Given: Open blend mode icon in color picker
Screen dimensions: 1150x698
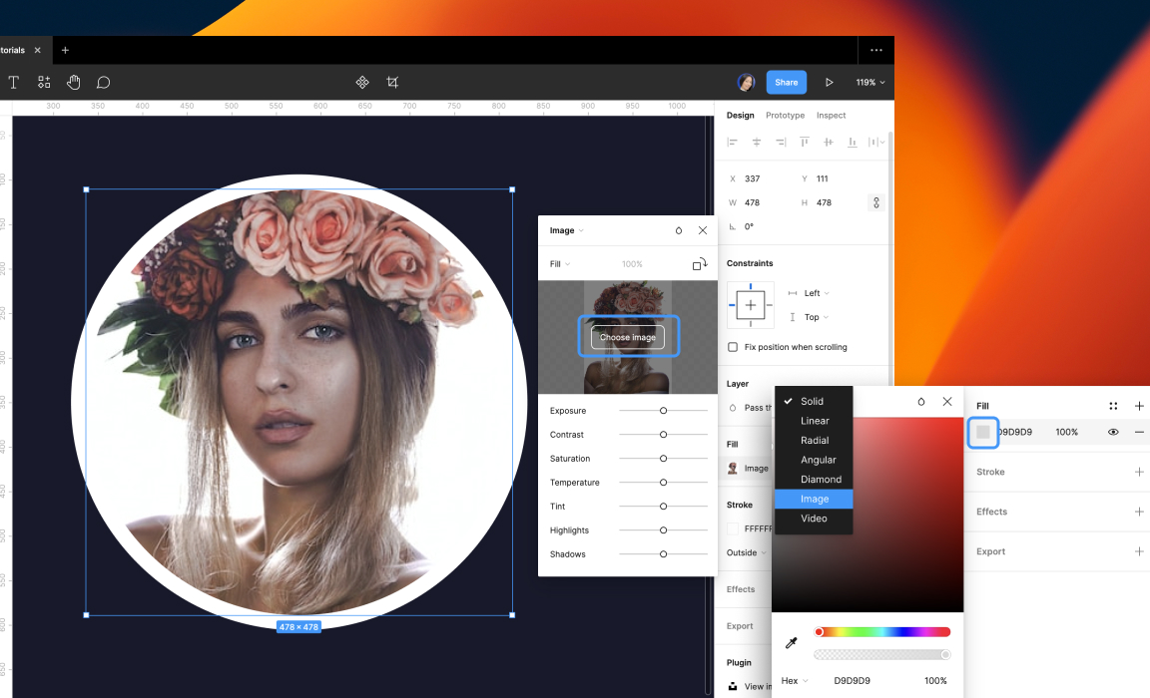Looking at the screenshot, I should tap(921, 402).
